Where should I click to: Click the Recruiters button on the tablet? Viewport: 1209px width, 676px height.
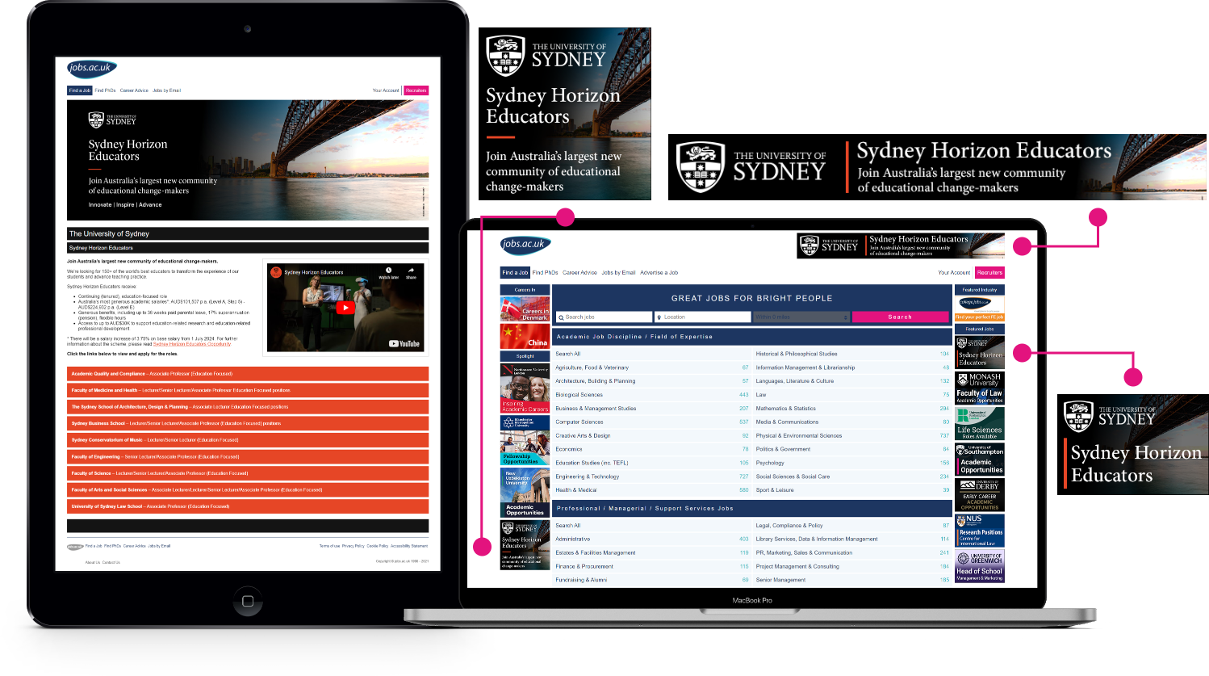click(416, 90)
